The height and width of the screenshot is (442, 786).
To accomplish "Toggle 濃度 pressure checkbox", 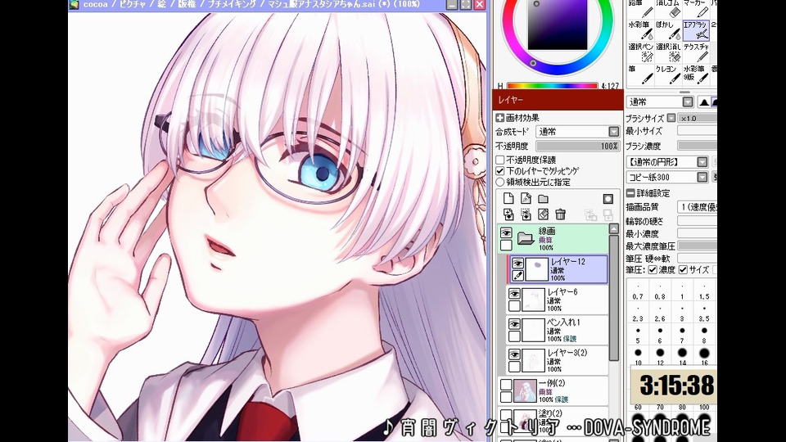I will [653, 269].
